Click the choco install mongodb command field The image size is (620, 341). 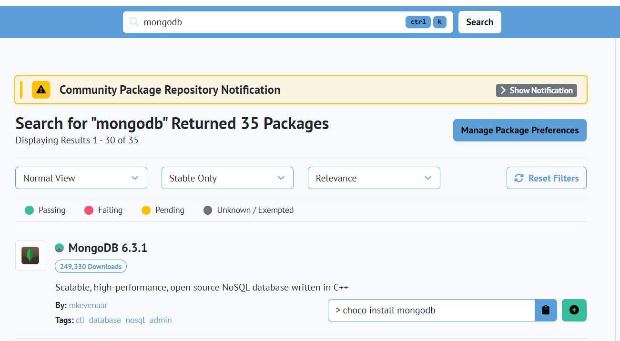pos(431,310)
